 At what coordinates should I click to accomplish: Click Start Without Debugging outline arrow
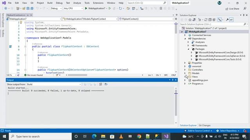pyautogui.click(x=110, y=9)
